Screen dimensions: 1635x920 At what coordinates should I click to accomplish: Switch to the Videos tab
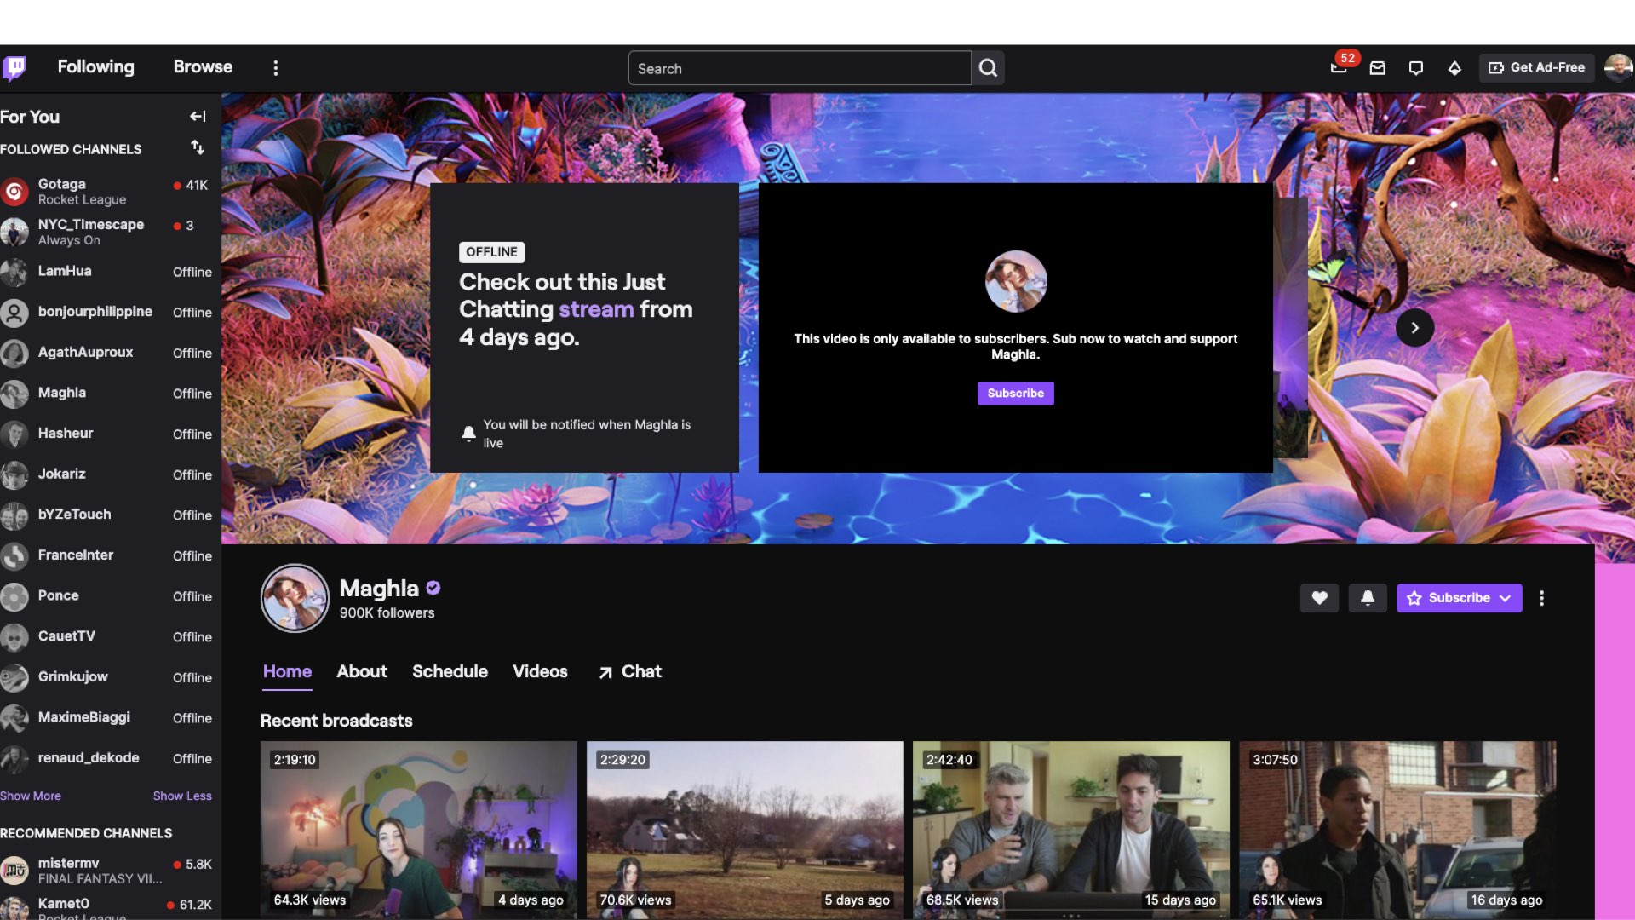[x=540, y=671]
